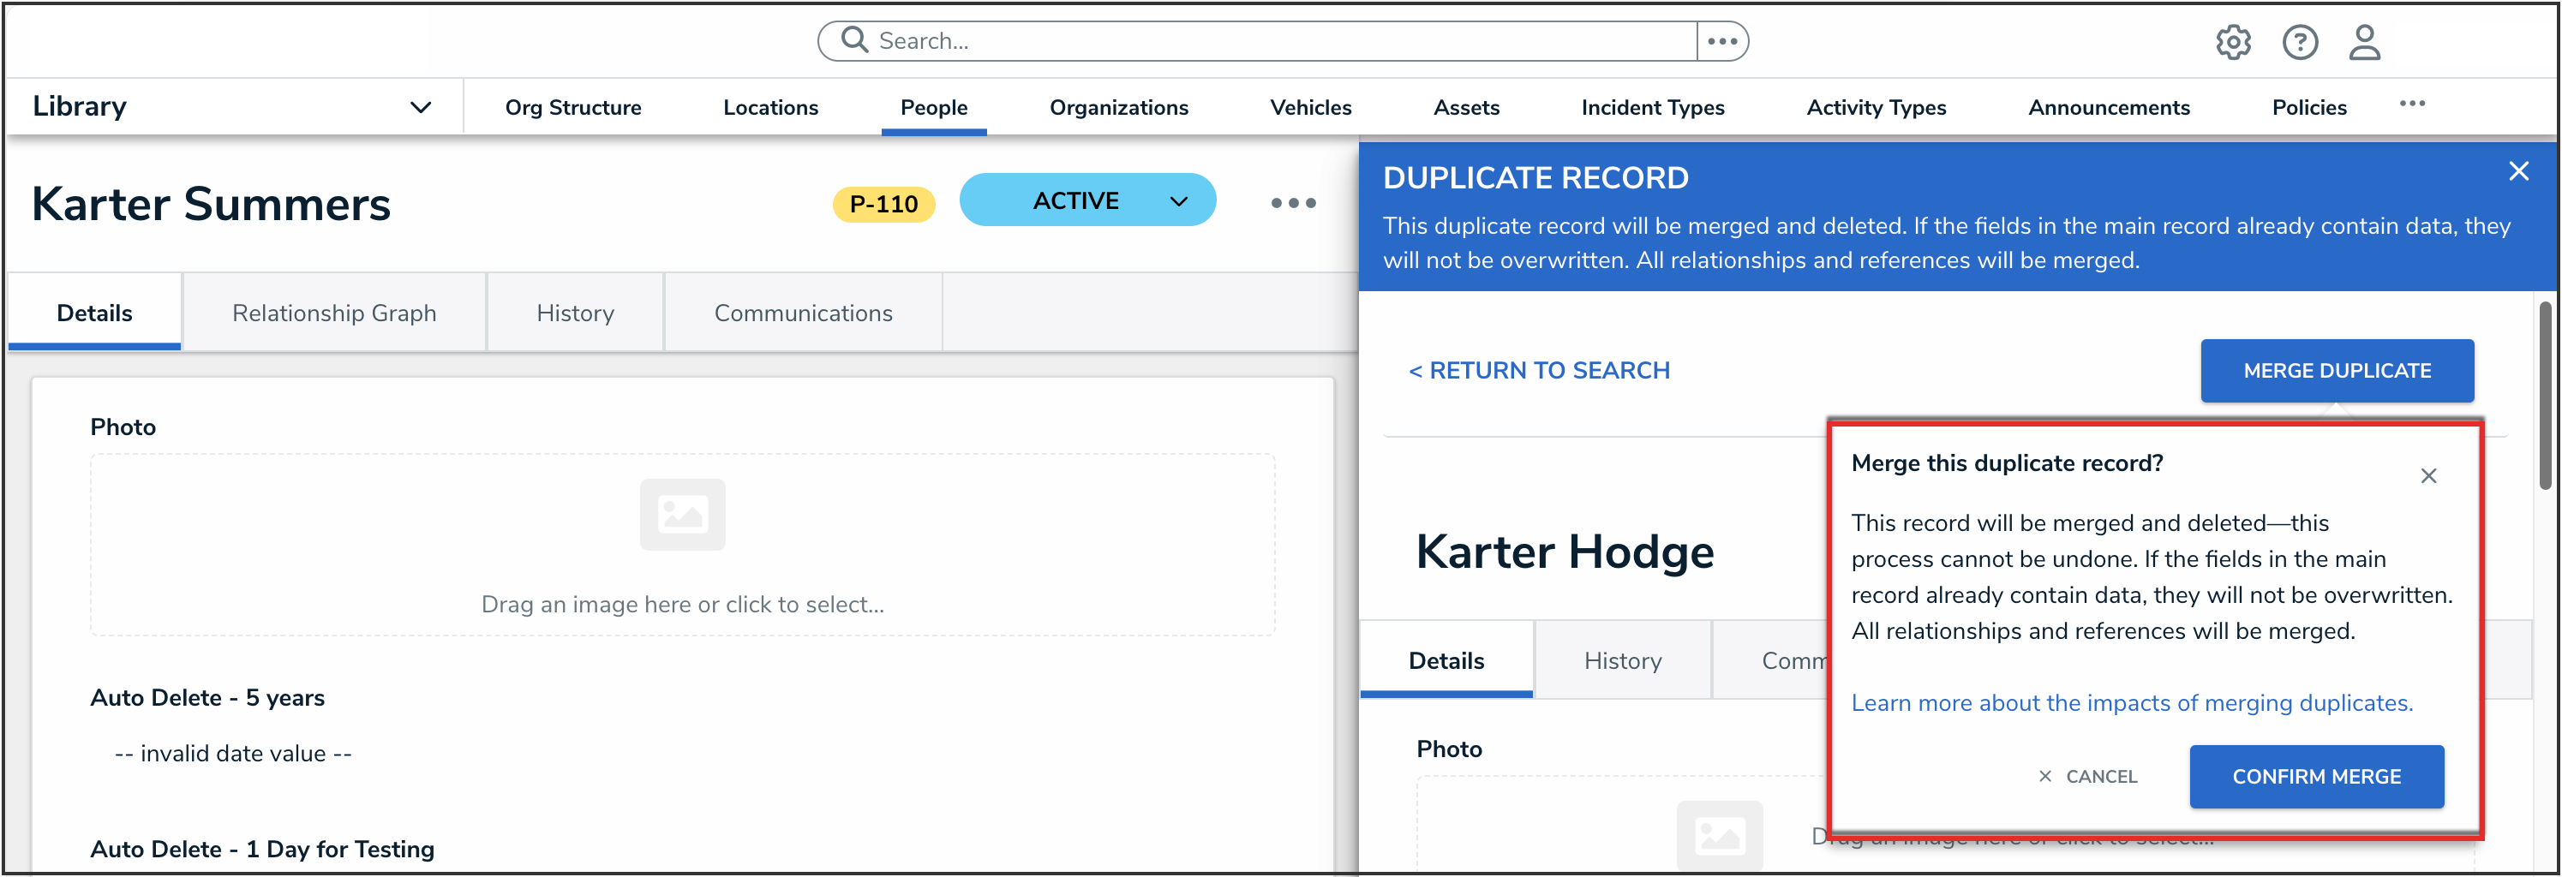
Task: Click the help question mark icon
Action: (x=2300, y=43)
